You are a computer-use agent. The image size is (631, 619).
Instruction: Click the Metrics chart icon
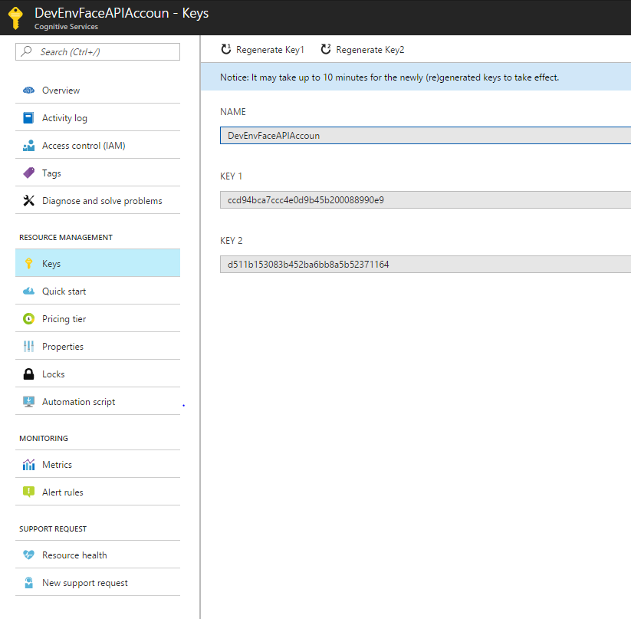click(x=28, y=465)
